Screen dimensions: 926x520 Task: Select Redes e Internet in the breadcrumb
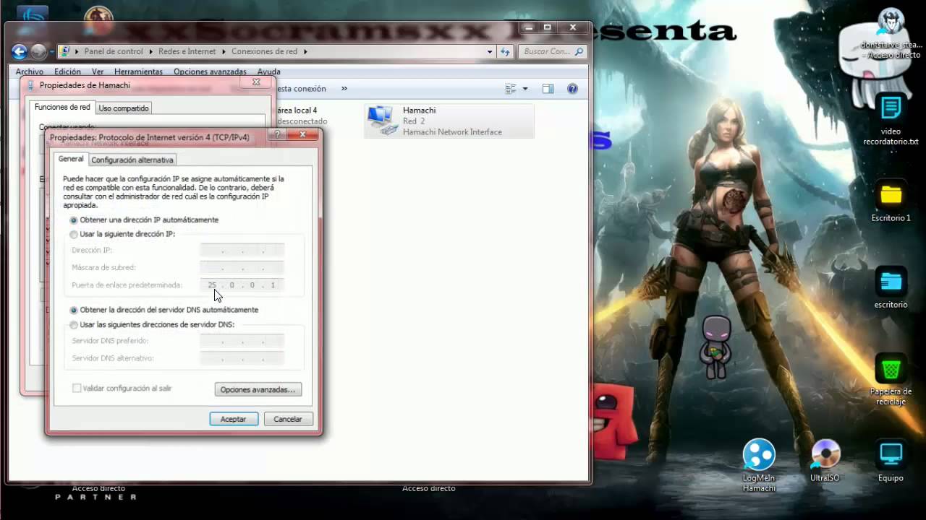coord(187,51)
